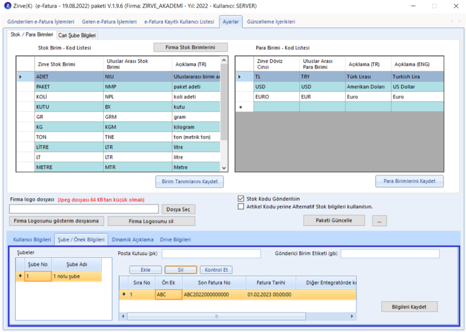Click the 01.02.2023 00:00:00 date cell
Screen dimensions: 466x332
(271, 295)
